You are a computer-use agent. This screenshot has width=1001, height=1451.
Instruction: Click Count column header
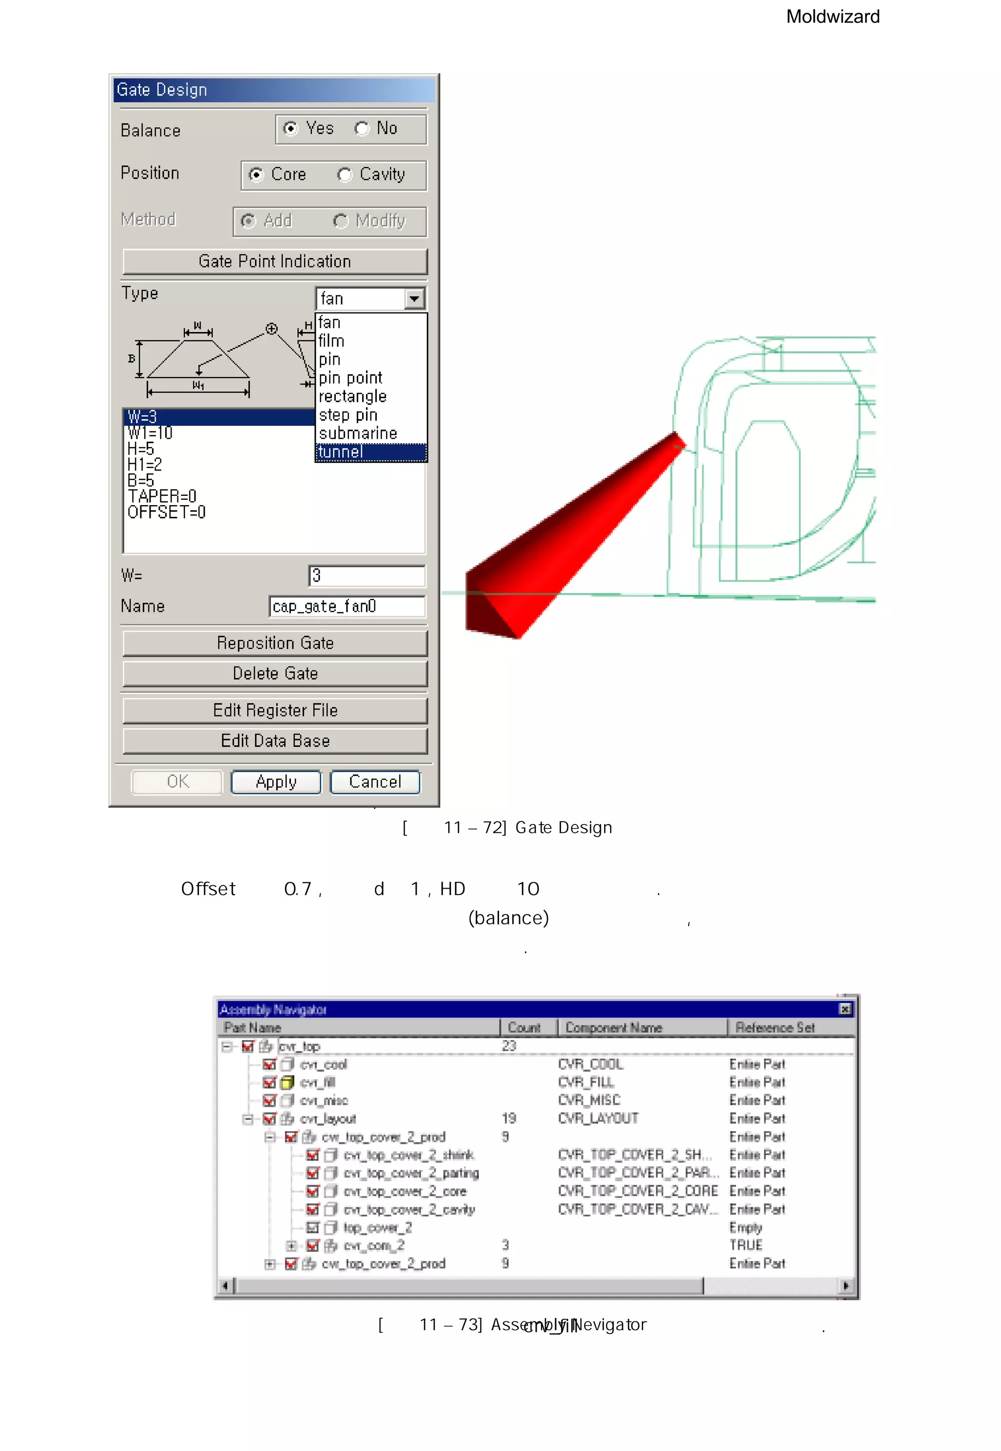[529, 1027]
